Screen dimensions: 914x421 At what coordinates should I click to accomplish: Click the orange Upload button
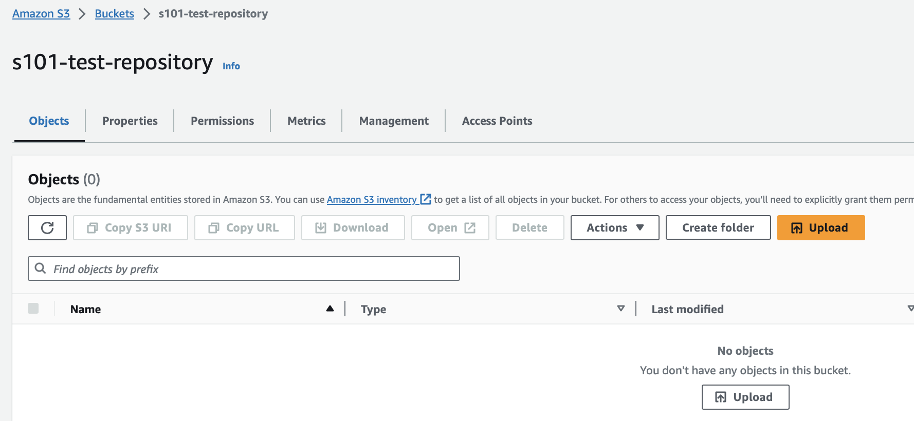point(821,227)
